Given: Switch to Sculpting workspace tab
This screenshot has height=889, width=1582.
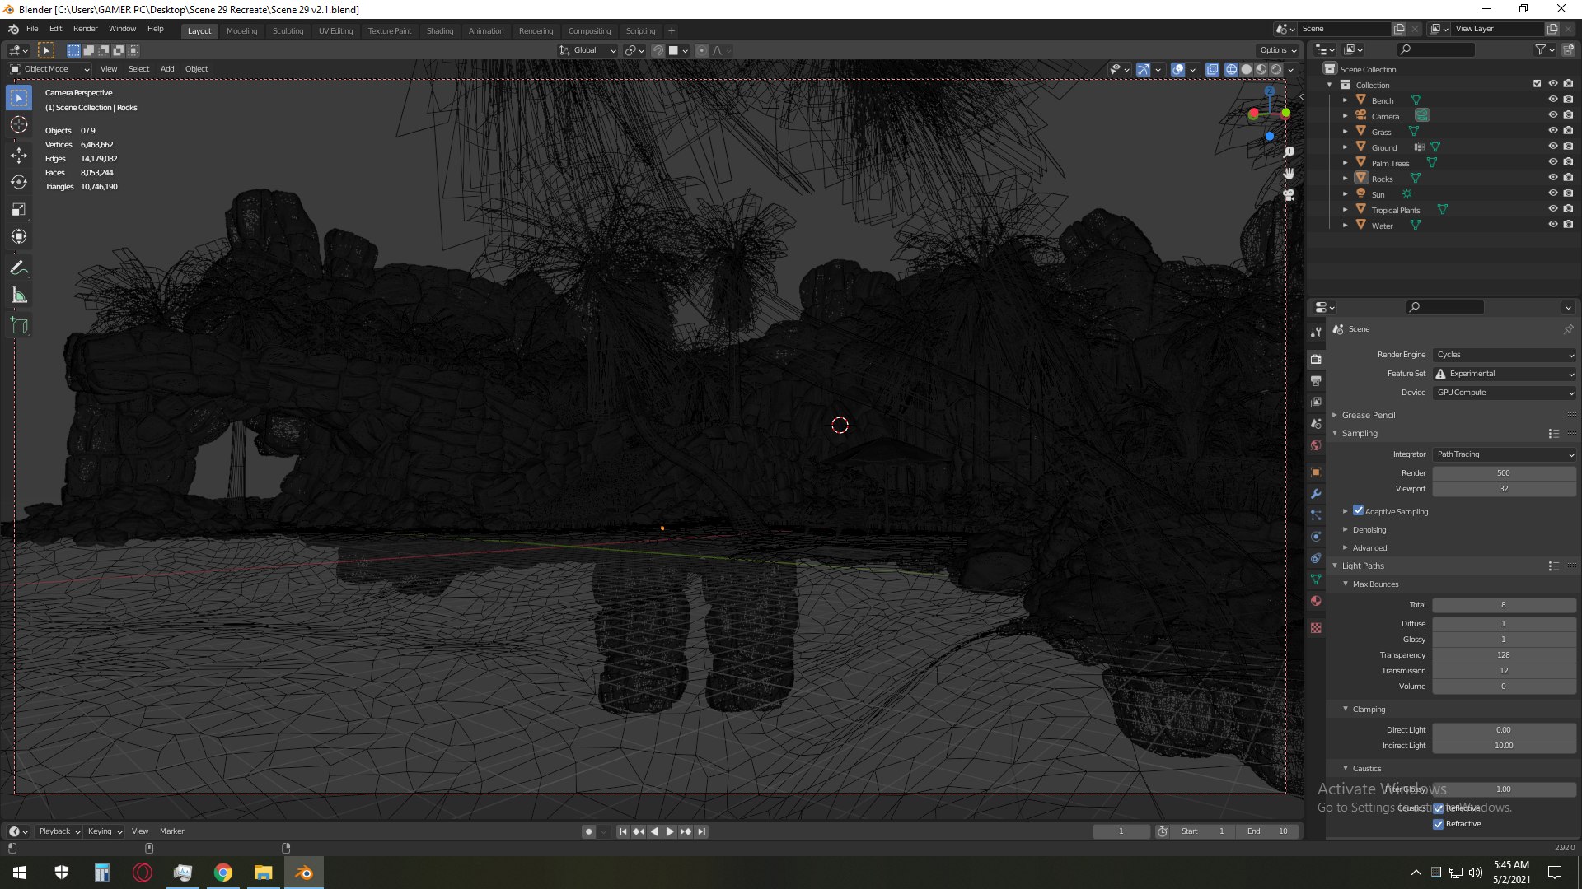Looking at the screenshot, I should pos(288,31).
